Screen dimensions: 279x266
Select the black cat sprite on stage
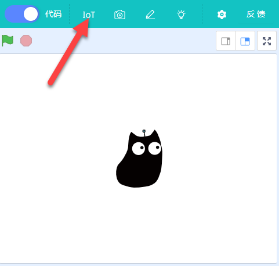click(140, 159)
